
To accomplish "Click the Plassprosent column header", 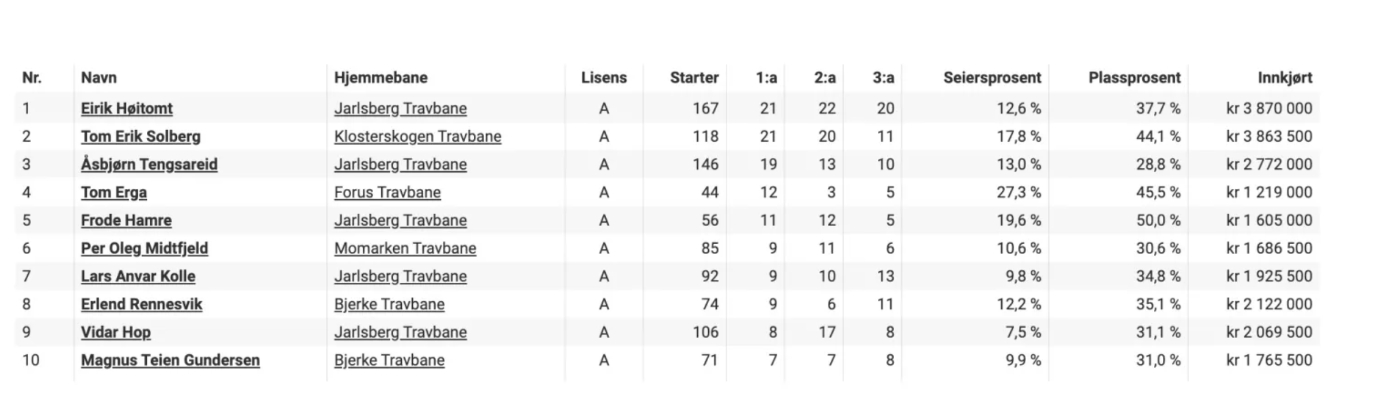I will coord(1134,78).
